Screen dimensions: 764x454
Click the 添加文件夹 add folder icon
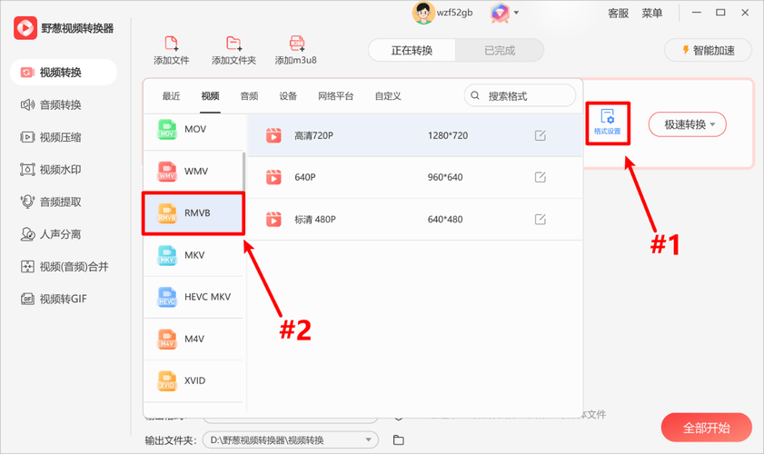tap(233, 44)
